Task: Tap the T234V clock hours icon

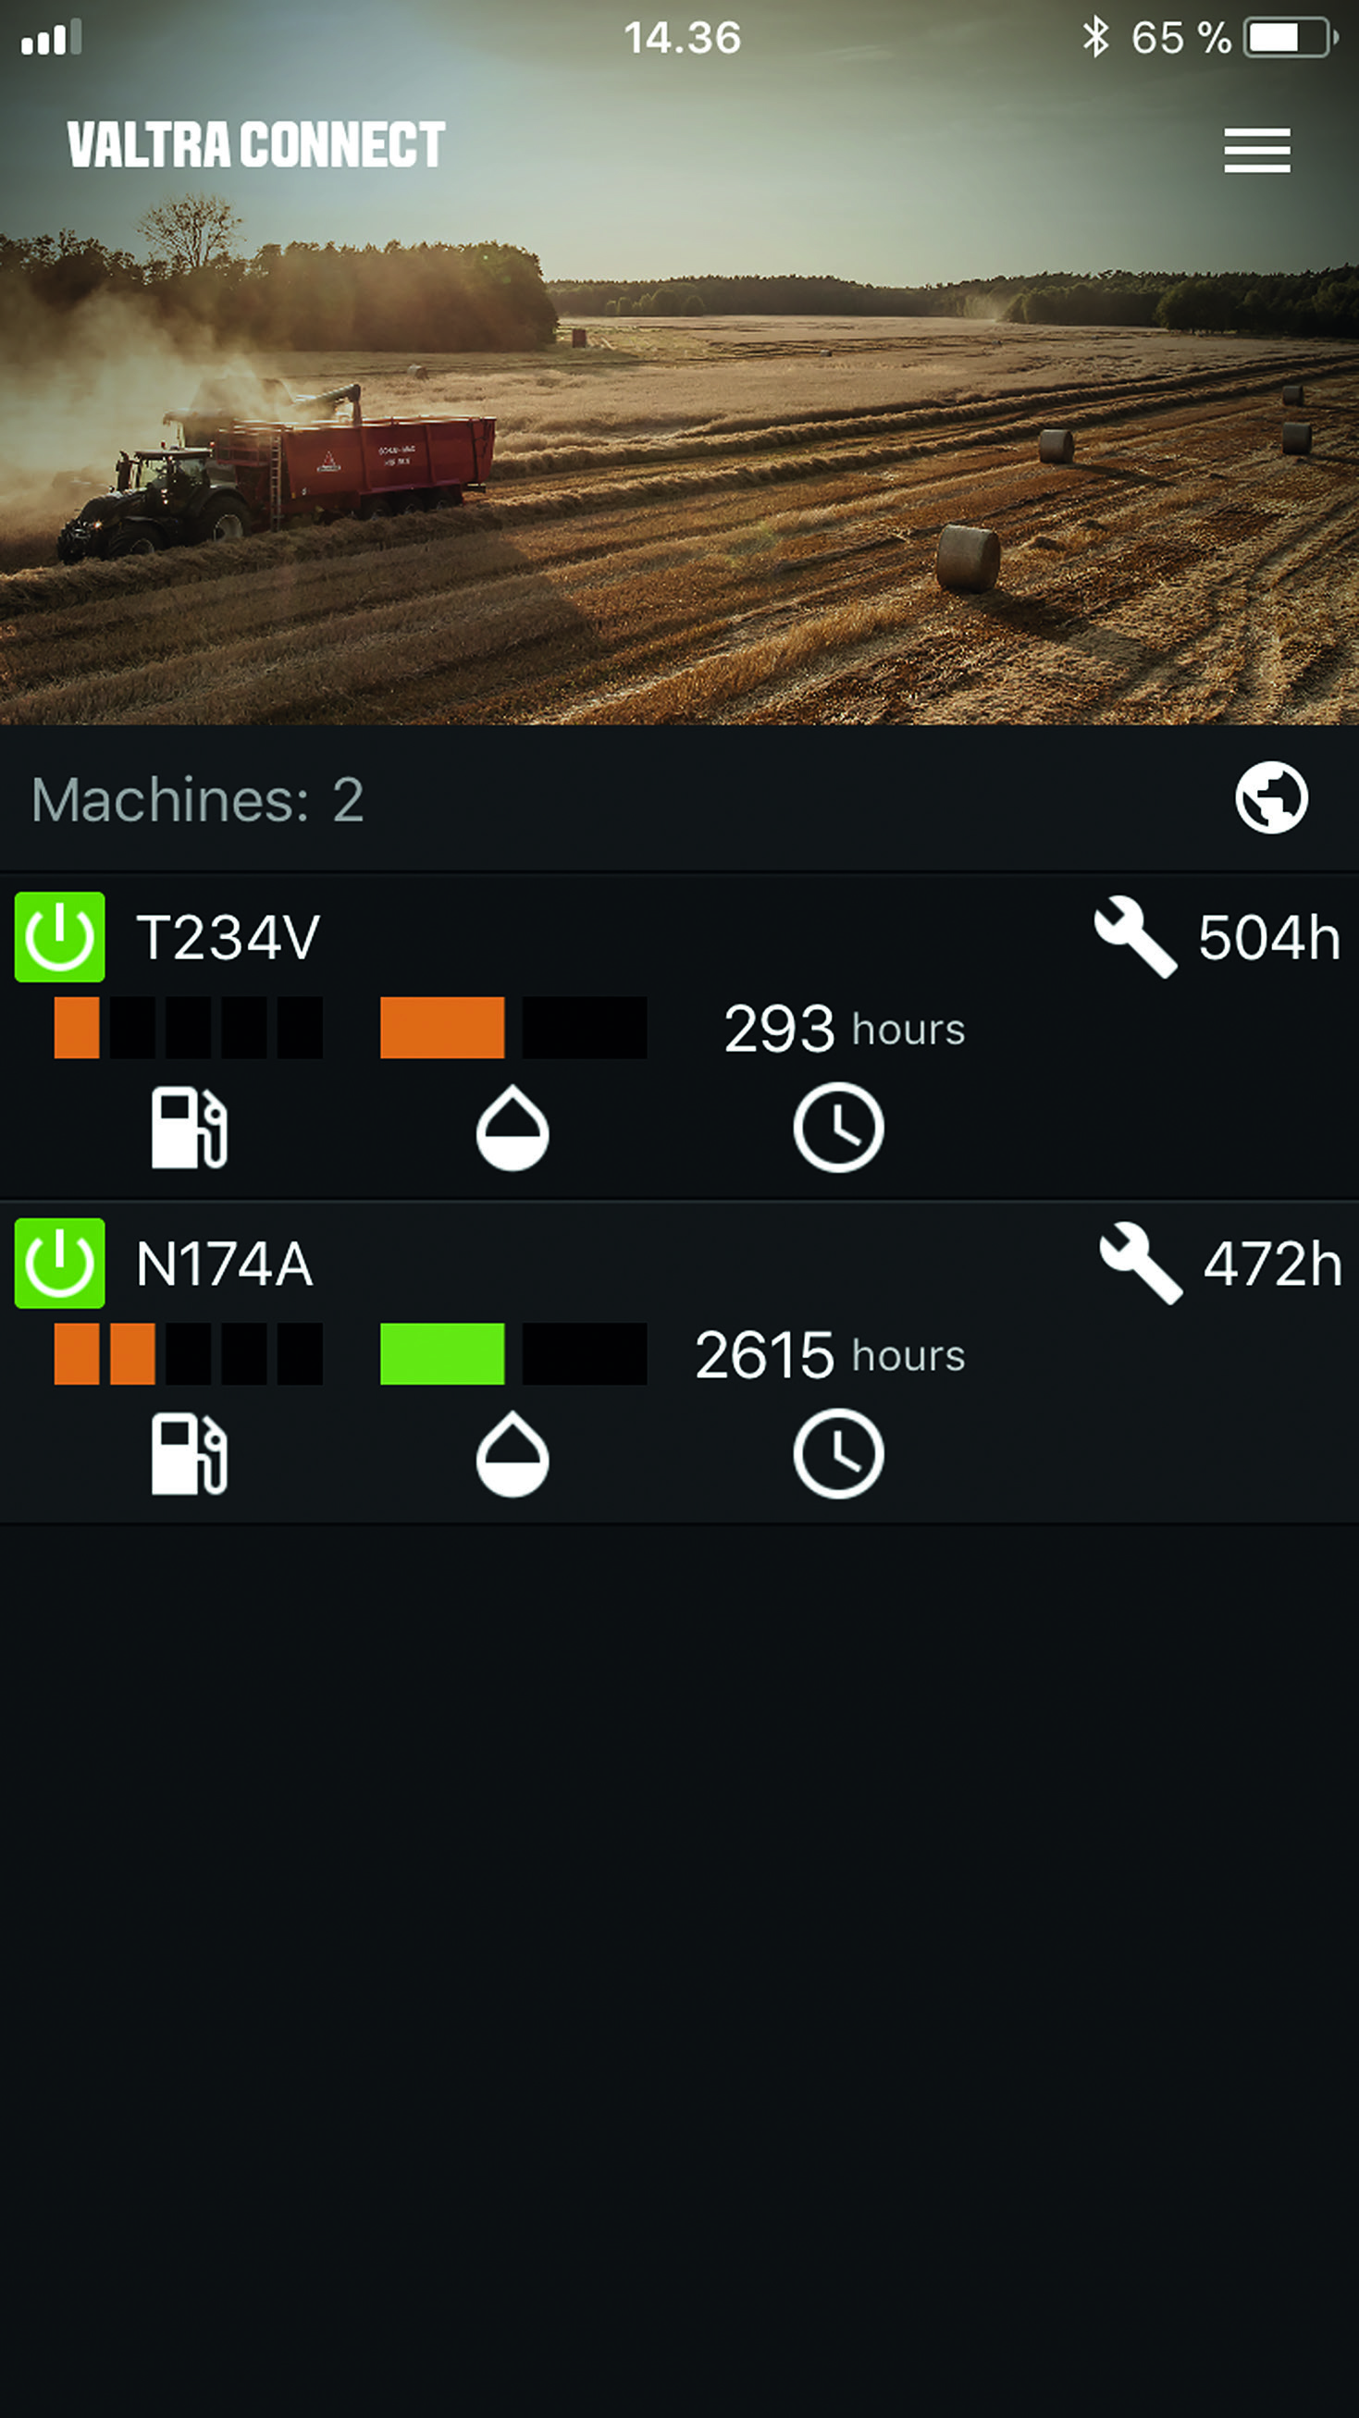Action: coord(838,1128)
